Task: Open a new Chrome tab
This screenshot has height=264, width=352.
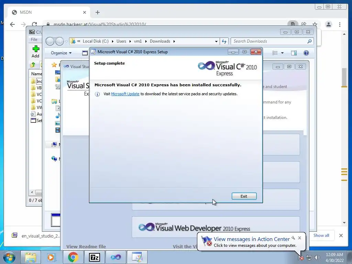Action: tap(97, 12)
